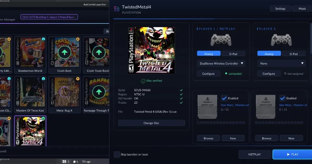Click the NETPLAY button

(x=255, y=154)
